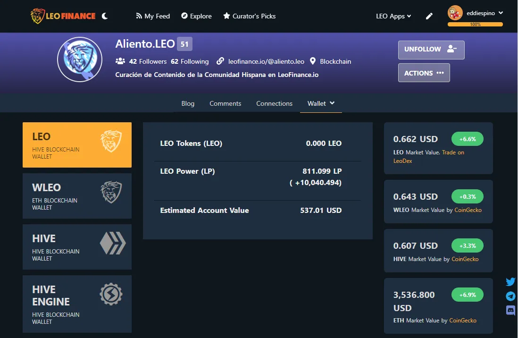
Task: Click the +3.3% HIVE change badge
Action: point(468,246)
